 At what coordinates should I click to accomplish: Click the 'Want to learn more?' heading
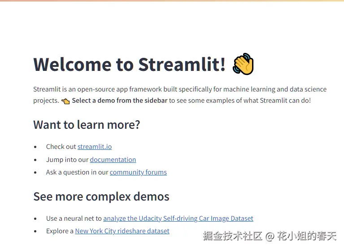click(x=87, y=125)
